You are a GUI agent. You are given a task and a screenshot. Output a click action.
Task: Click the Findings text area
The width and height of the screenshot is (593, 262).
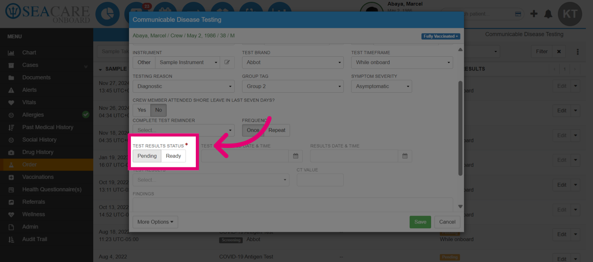coord(293,205)
